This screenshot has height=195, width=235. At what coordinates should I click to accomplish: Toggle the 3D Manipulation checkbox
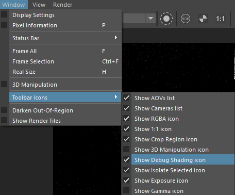pos(4,84)
